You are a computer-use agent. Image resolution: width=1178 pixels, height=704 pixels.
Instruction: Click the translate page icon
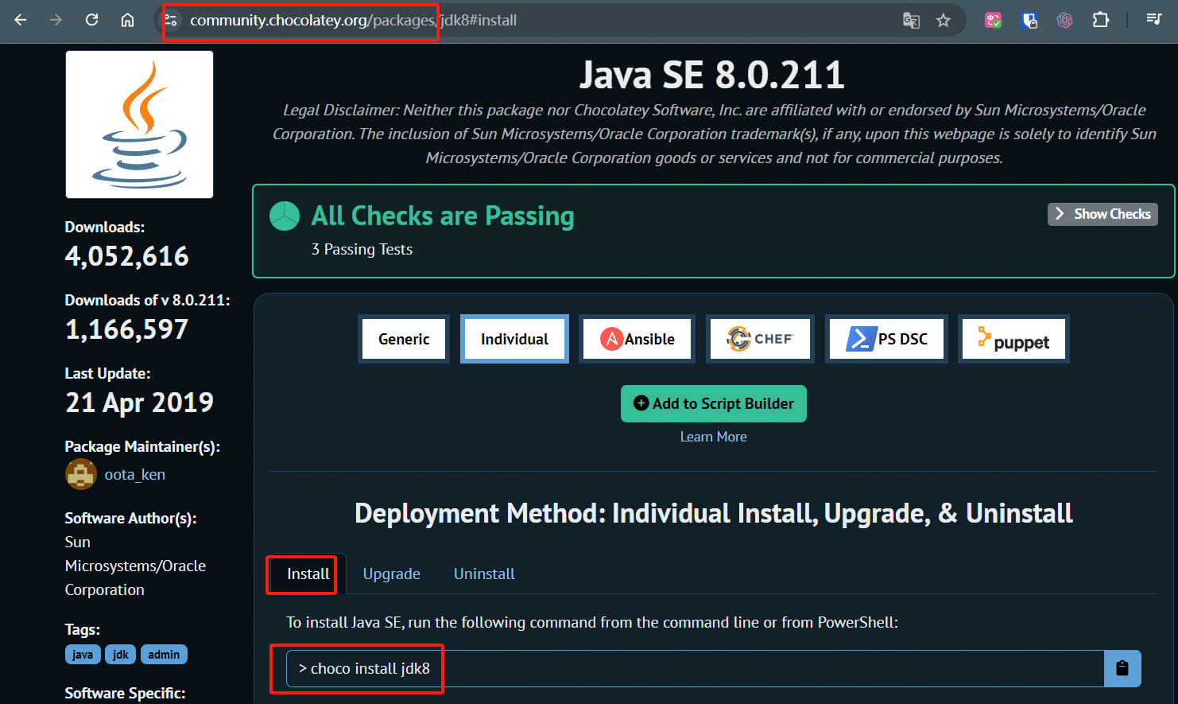(x=912, y=21)
